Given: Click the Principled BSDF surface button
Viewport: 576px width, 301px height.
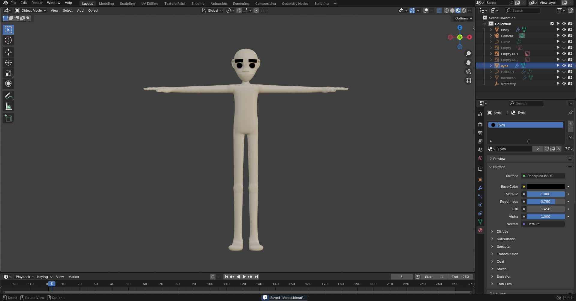Looking at the screenshot, I should 543,176.
